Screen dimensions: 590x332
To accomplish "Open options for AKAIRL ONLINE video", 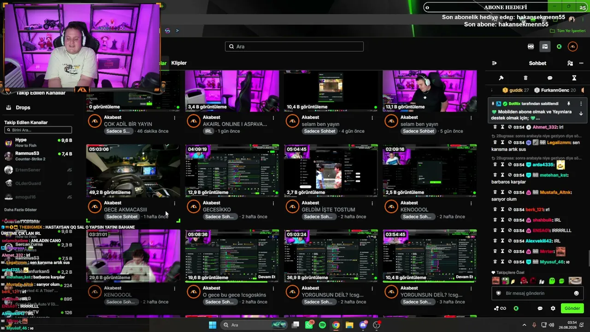I will [273, 118].
